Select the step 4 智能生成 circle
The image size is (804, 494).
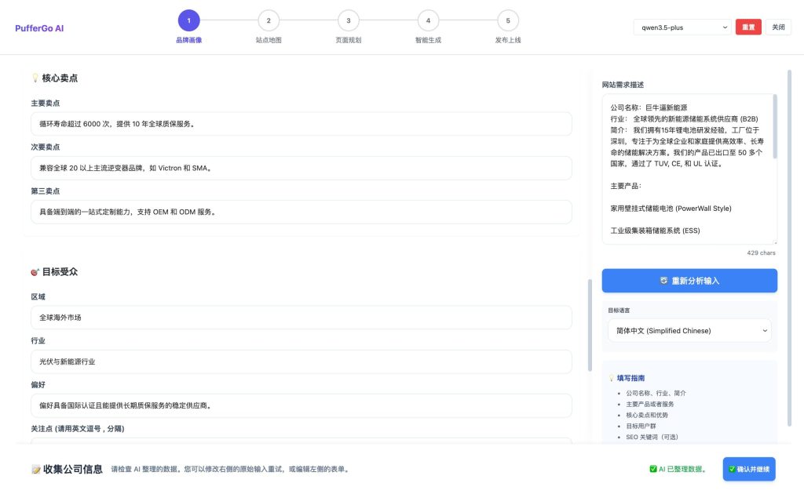(428, 20)
